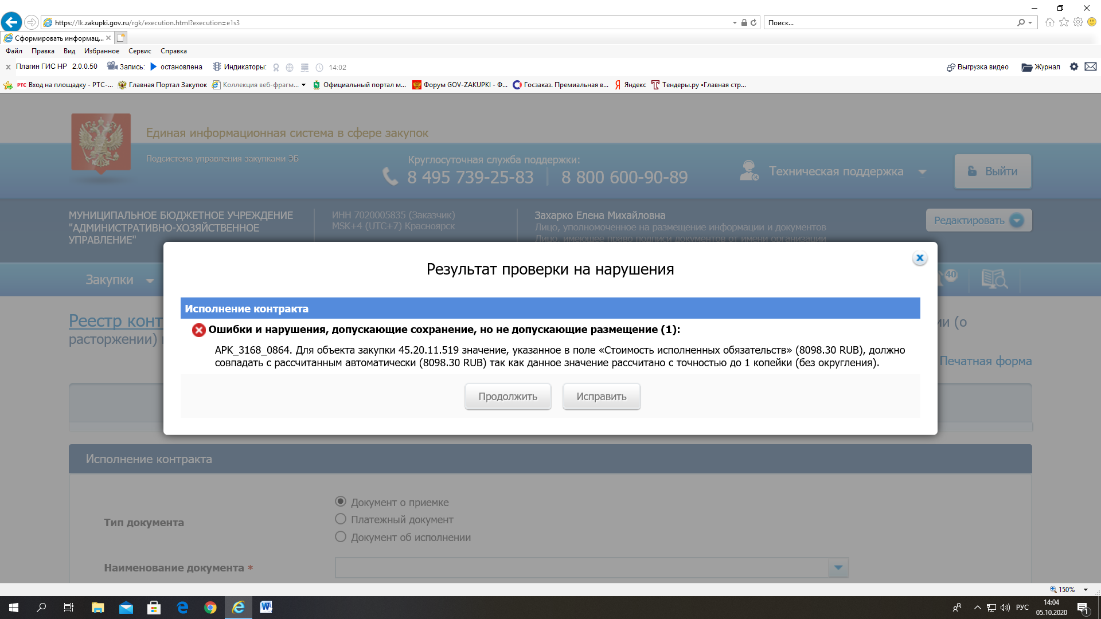Click the envelope mail icon in plugin bar
This screenshot has height=619, width=1101.
coord(1091,66)
